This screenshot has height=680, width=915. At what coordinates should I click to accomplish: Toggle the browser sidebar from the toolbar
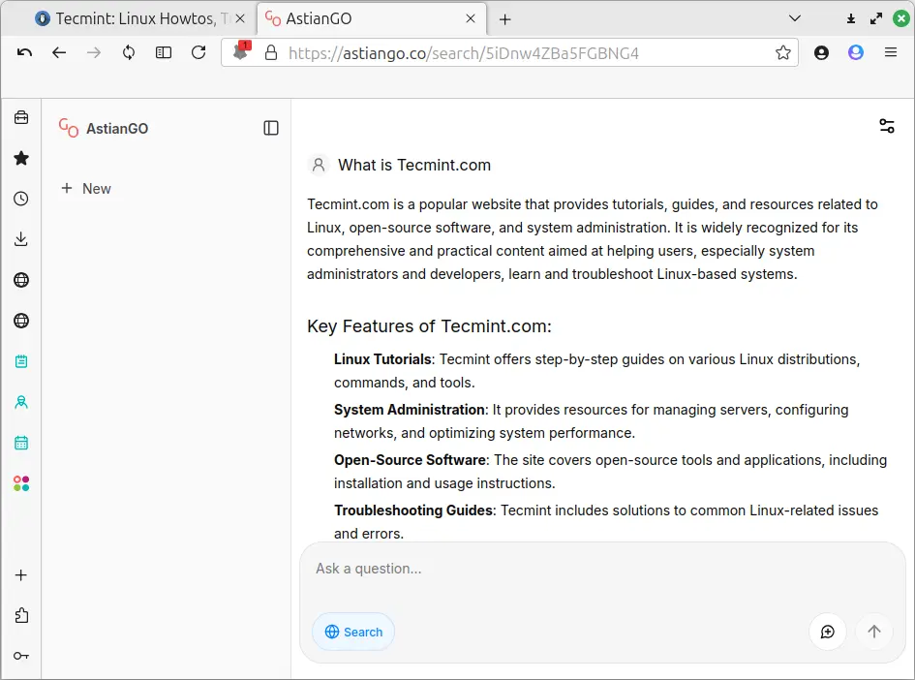click(x=164, y=53)
